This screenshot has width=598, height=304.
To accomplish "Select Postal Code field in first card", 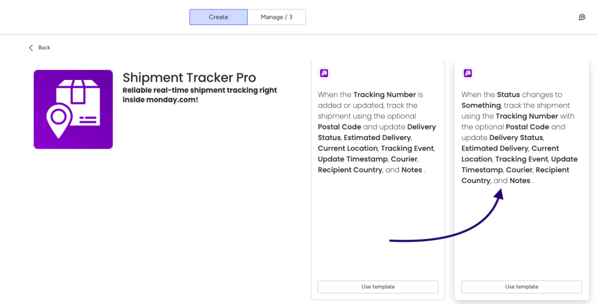I will point(339,127).
